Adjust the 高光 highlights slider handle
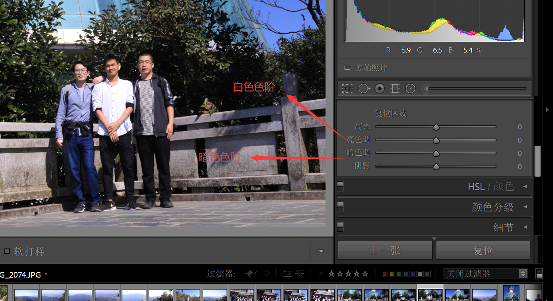553x301 pixels. 436,127
